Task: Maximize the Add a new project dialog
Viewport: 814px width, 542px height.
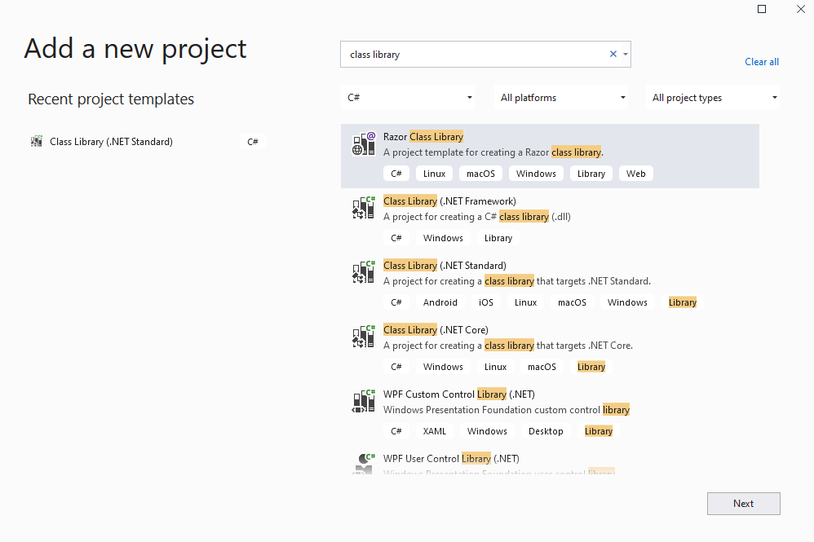Action: coord(762,9)
